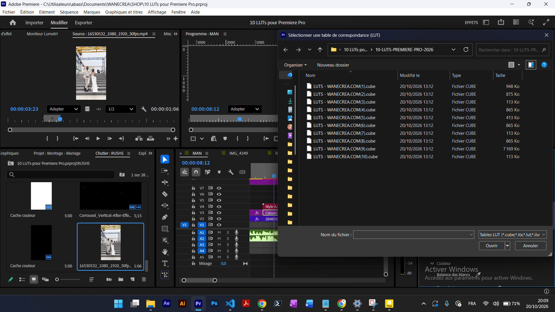
Task: Expand the address path history dropdown
Action: 453,50
